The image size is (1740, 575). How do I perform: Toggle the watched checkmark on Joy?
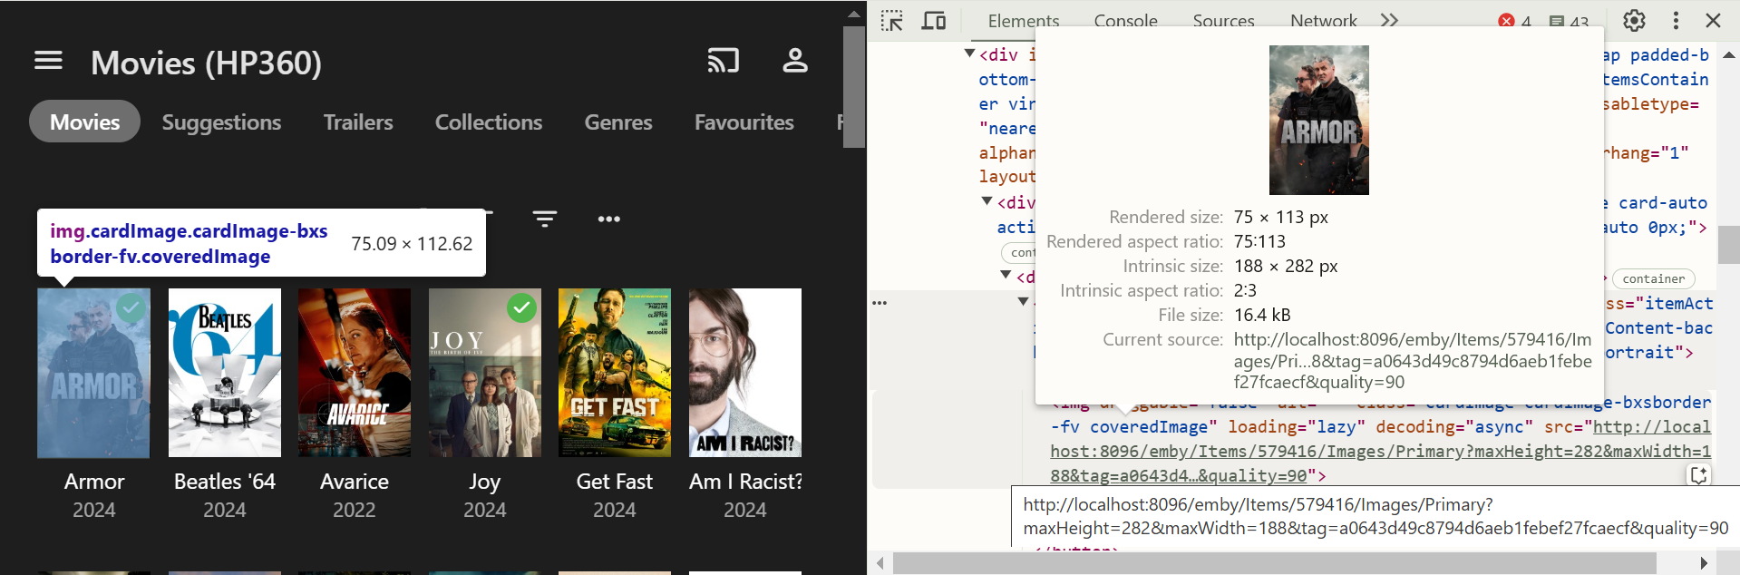point(521,308)
